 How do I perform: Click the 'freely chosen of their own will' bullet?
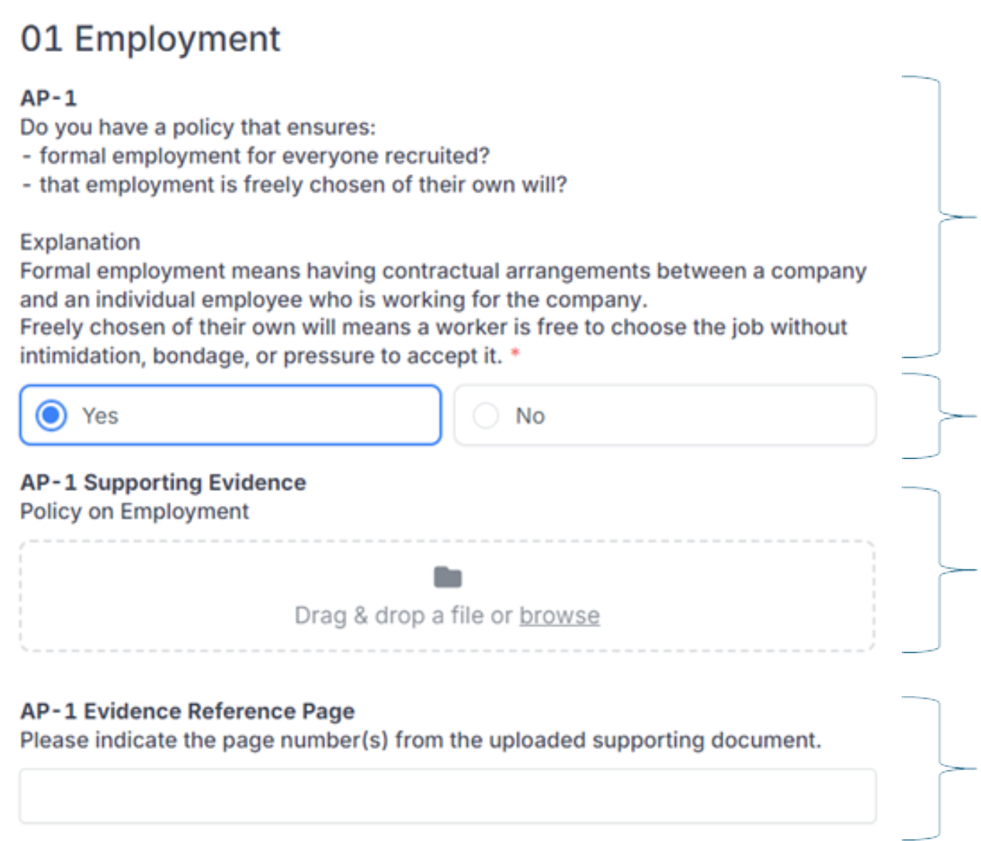303,185
